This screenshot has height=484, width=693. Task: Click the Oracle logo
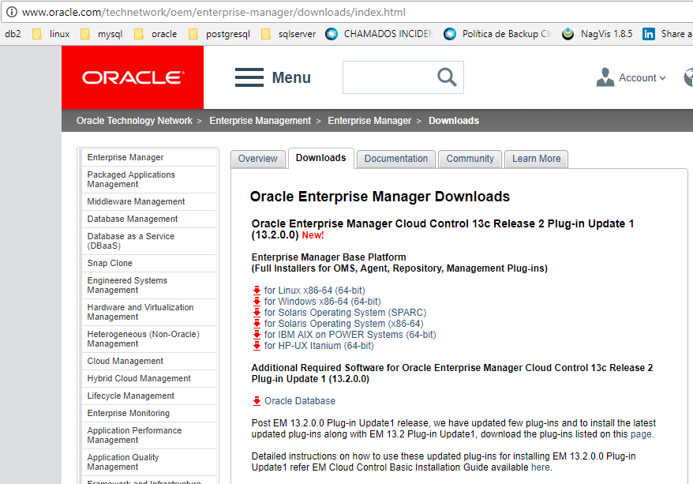point(132,77)
